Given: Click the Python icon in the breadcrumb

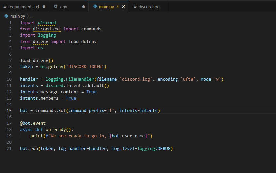Looking at the screenshot, I should click(6, 16).
